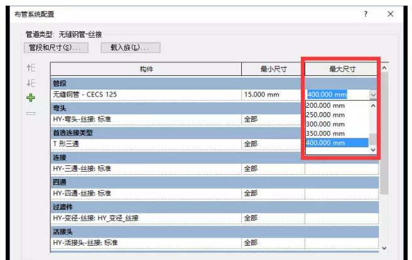Image resolution: width=412 pixels, height=260 pixels.
Task: Open the 管段和尺寸(S)... dialog
Action: pyautogui.click(x=56, y=48)
